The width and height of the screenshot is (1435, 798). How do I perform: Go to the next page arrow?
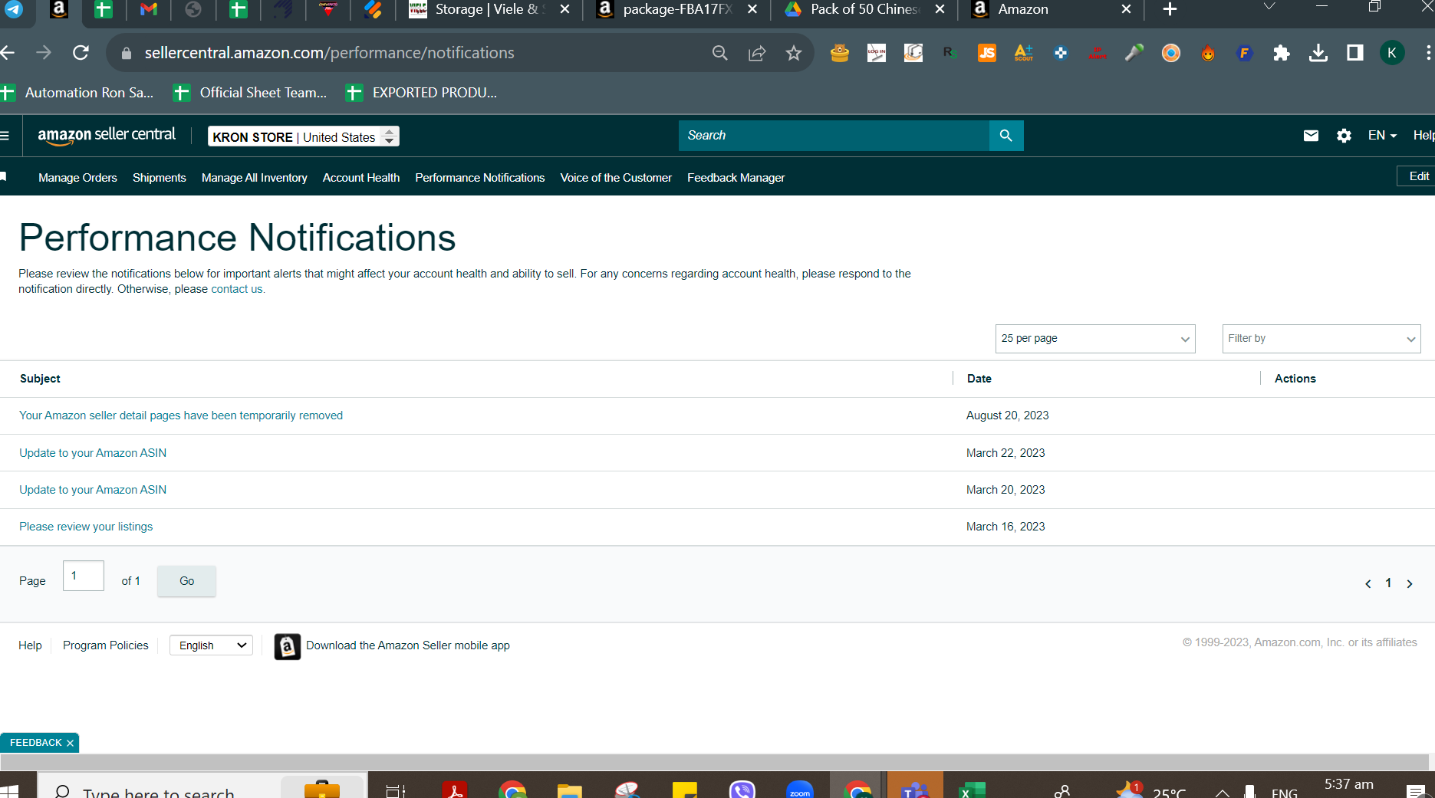pos(1410,583)
